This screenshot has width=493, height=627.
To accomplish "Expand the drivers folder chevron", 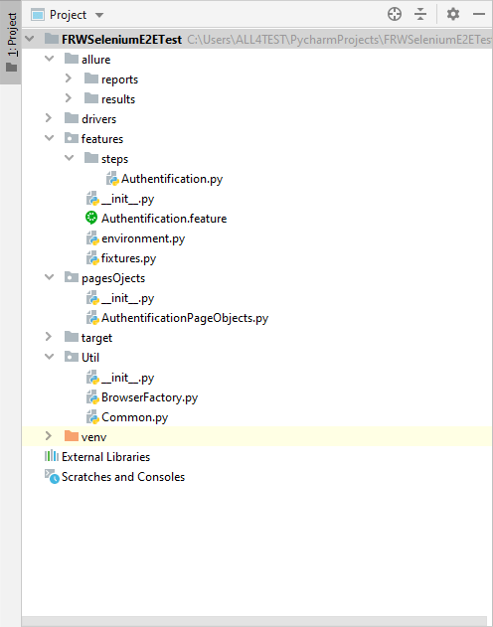I will 49,118.
